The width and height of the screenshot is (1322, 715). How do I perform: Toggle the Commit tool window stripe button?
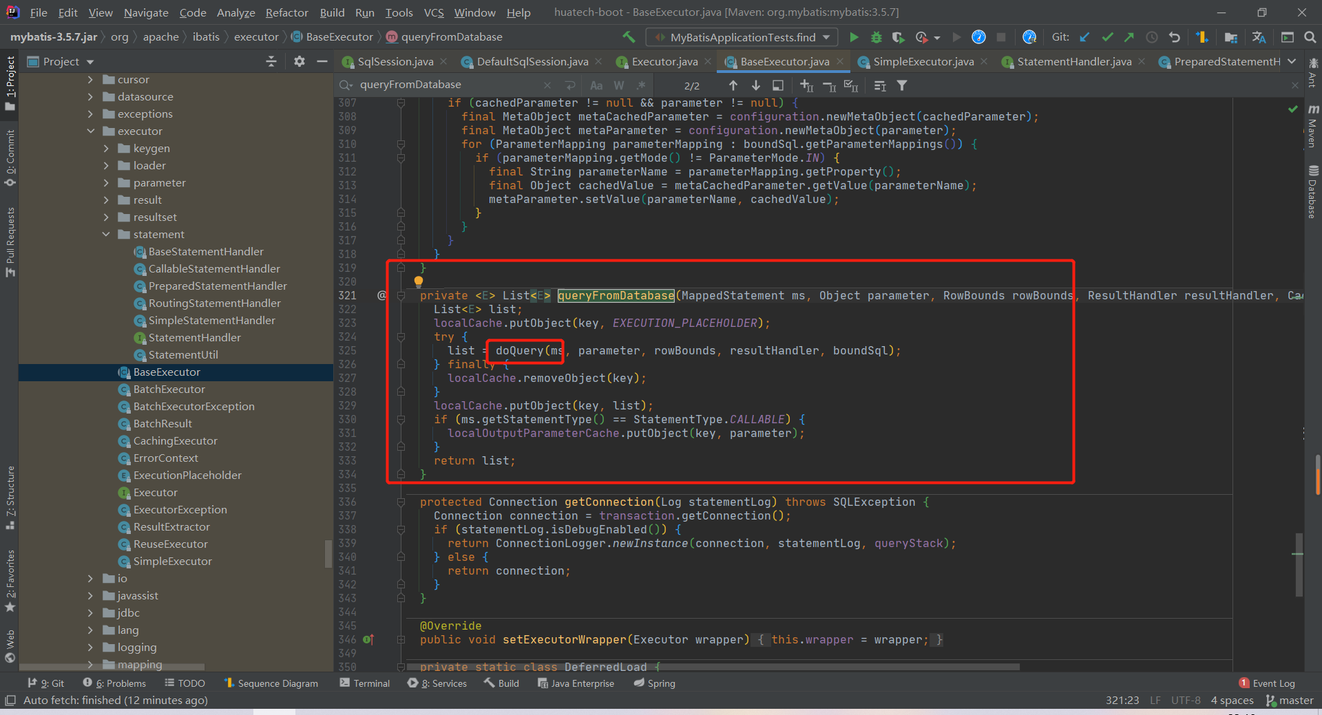10,158
